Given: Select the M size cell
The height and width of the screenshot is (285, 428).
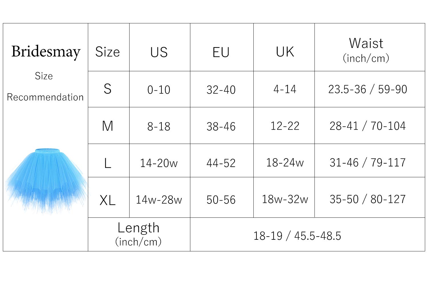Looking at the screenshot, I should (x=108, y=126).
